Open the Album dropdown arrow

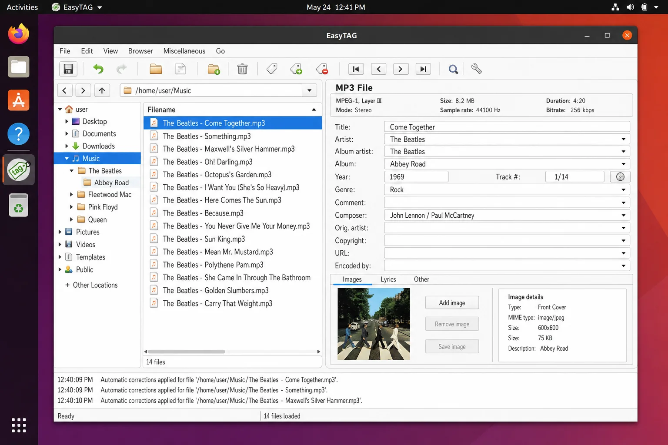623,164
